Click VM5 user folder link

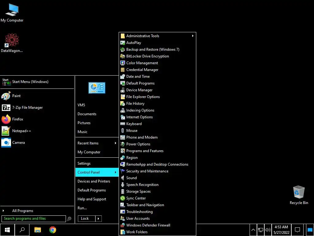click(97, 105)
